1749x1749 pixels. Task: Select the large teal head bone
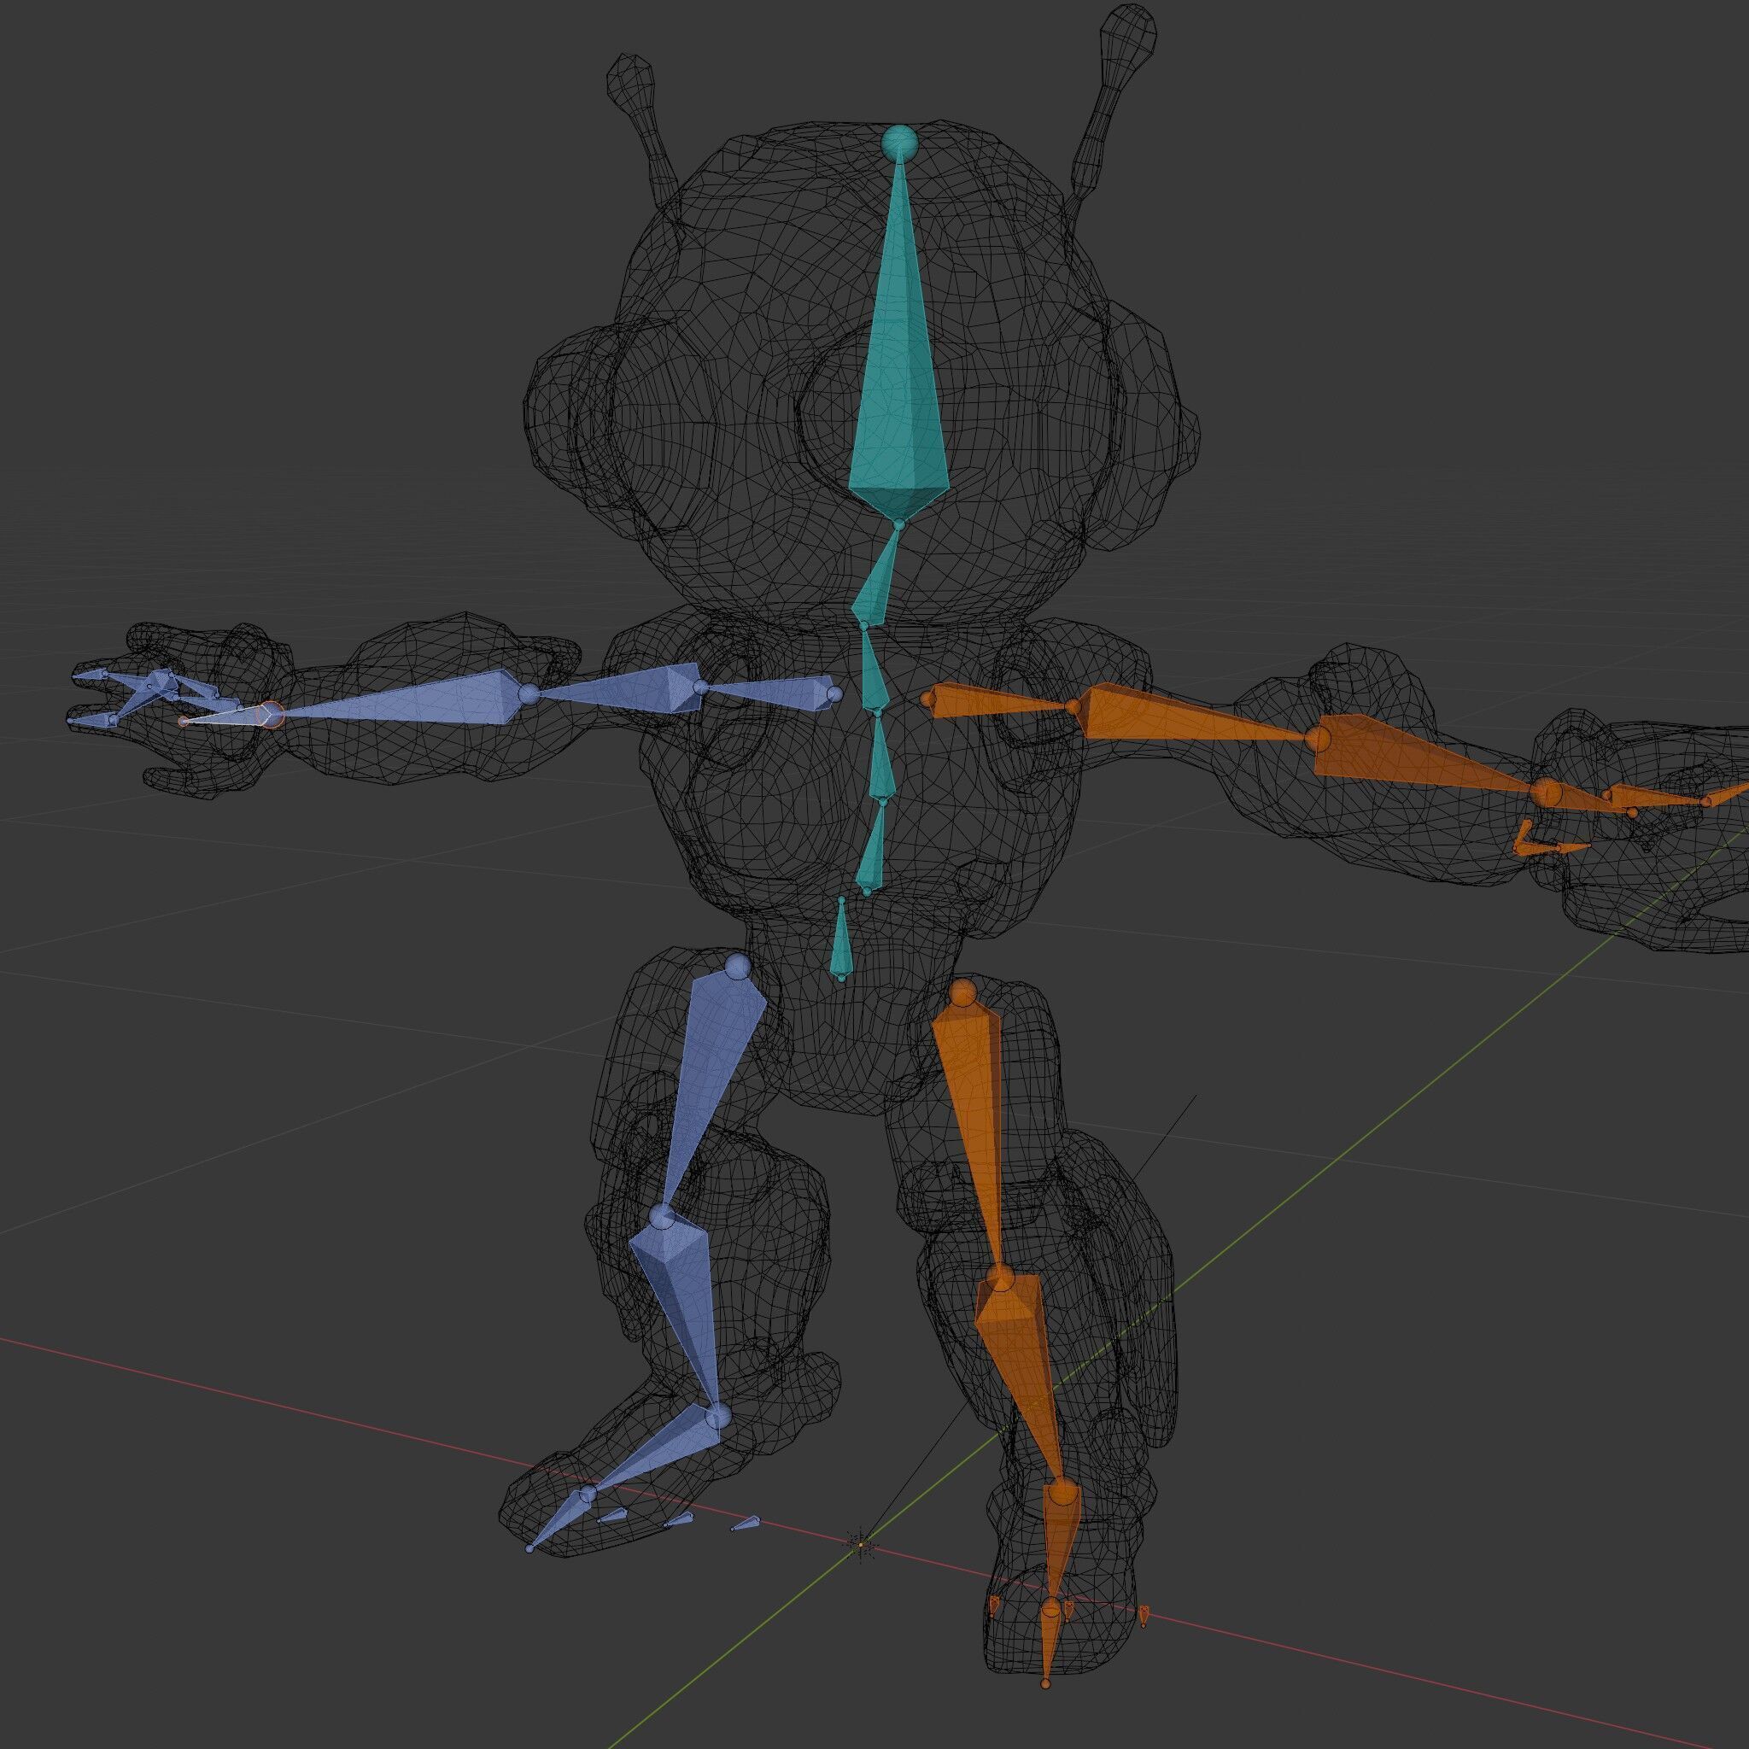point(898,380)
